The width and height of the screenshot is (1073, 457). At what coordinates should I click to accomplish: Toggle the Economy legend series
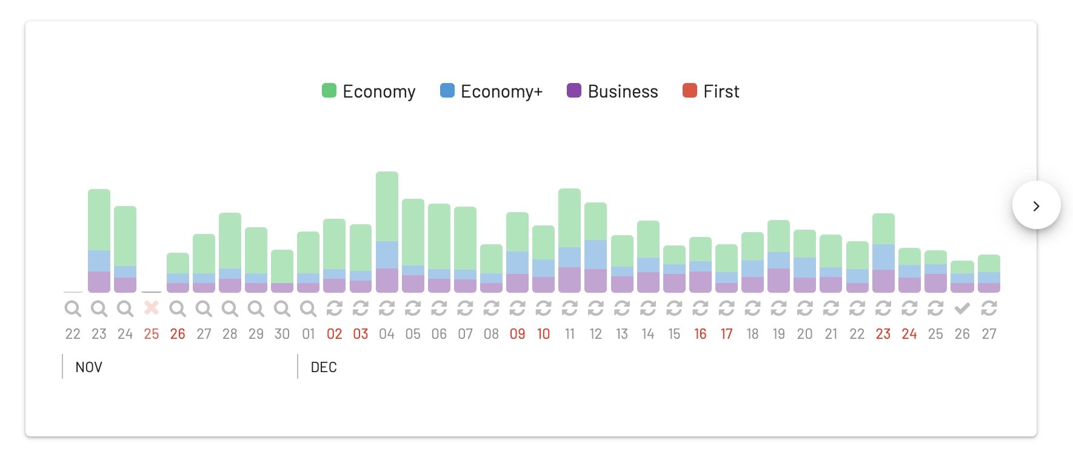tap(369, 92)
